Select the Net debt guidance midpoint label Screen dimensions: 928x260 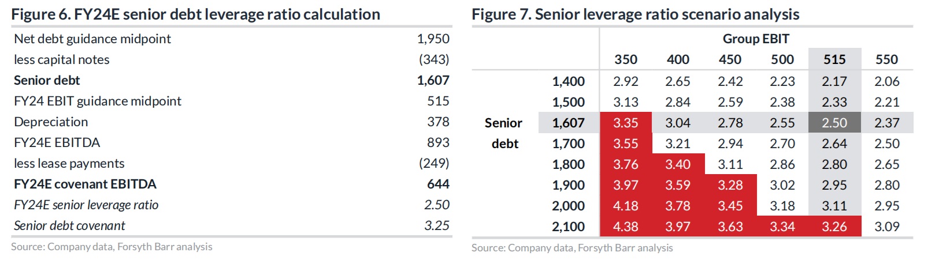92,39
